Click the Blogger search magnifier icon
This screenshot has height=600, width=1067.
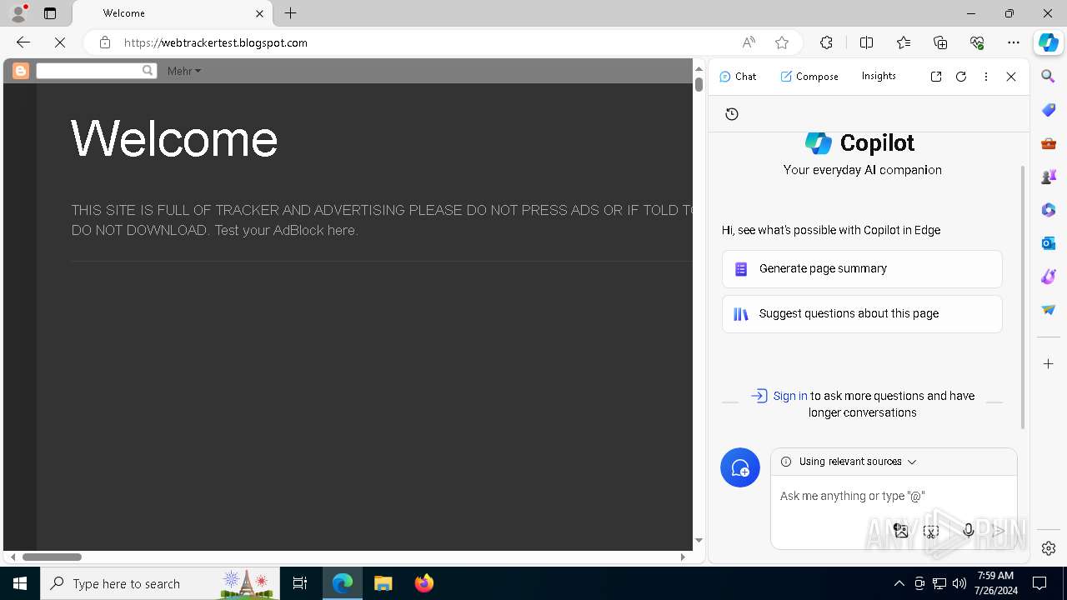click(x=148, y=71)
